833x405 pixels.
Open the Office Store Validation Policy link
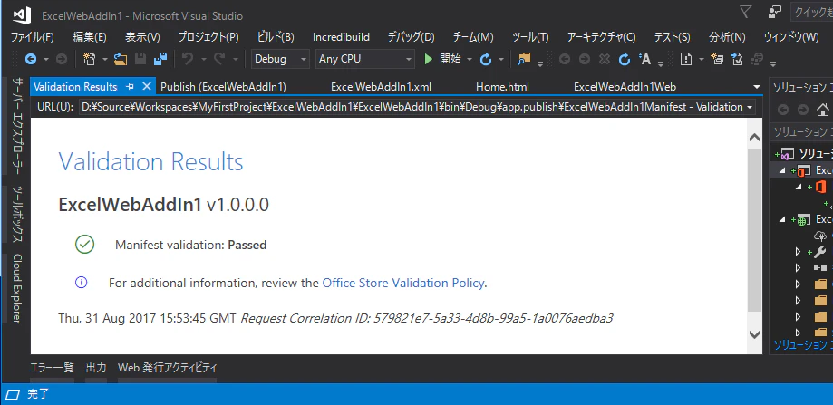(x=403, y=283)
